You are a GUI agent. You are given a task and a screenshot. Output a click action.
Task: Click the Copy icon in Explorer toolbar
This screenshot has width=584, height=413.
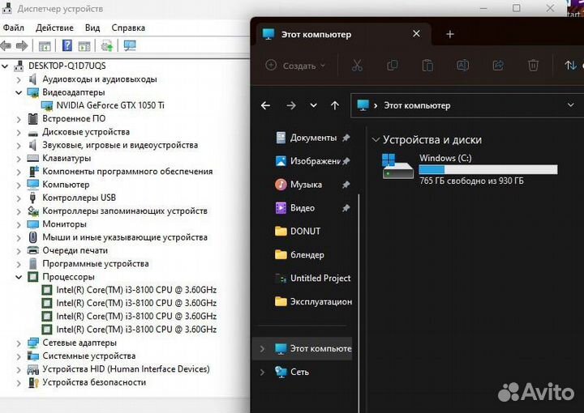(393, 66)
